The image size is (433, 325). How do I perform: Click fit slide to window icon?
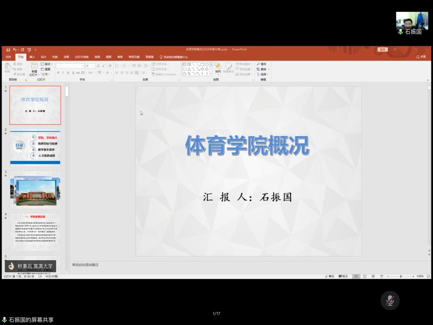pos(428,276)
